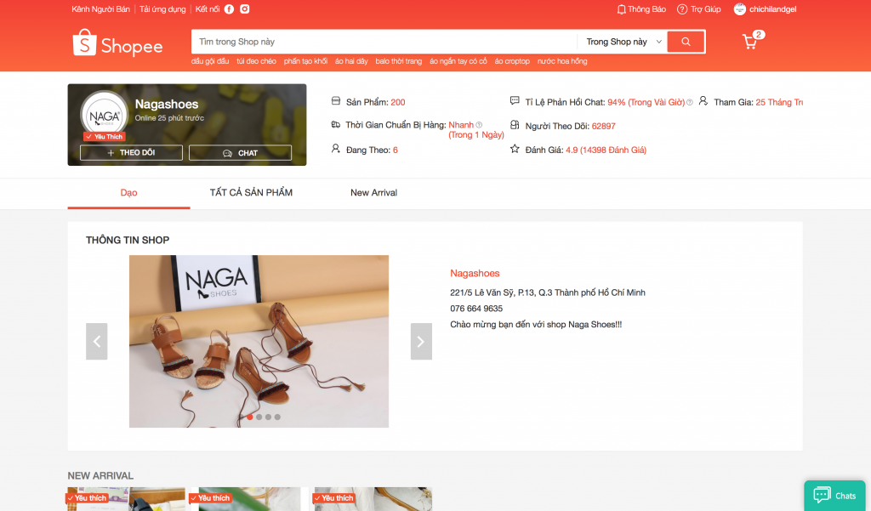Open the chichilandgel user avatar
The image size is (871, 511).
(x=739, y=9)
